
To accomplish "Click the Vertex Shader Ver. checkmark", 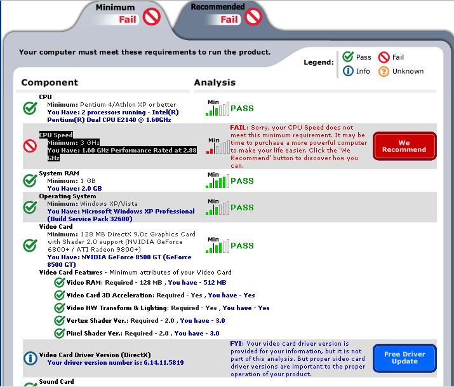I will pos(60,321).
